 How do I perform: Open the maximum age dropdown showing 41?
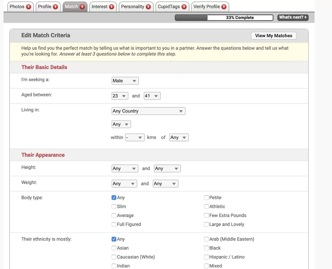pos(152,96)
